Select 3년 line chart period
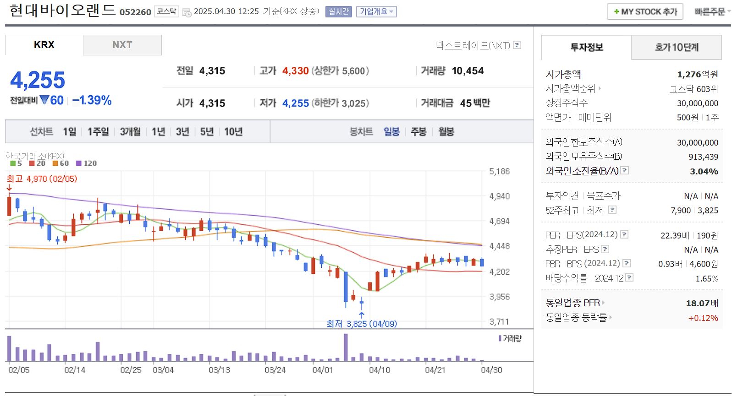The width and height of the screenshot is (732, 396). click(182, 132)
